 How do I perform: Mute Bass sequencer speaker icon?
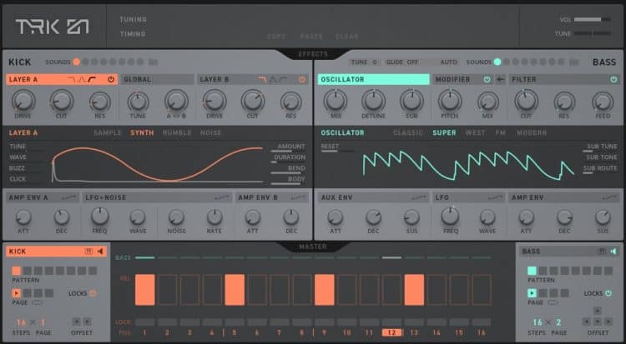pyautogui.click(x=613, y=251)
